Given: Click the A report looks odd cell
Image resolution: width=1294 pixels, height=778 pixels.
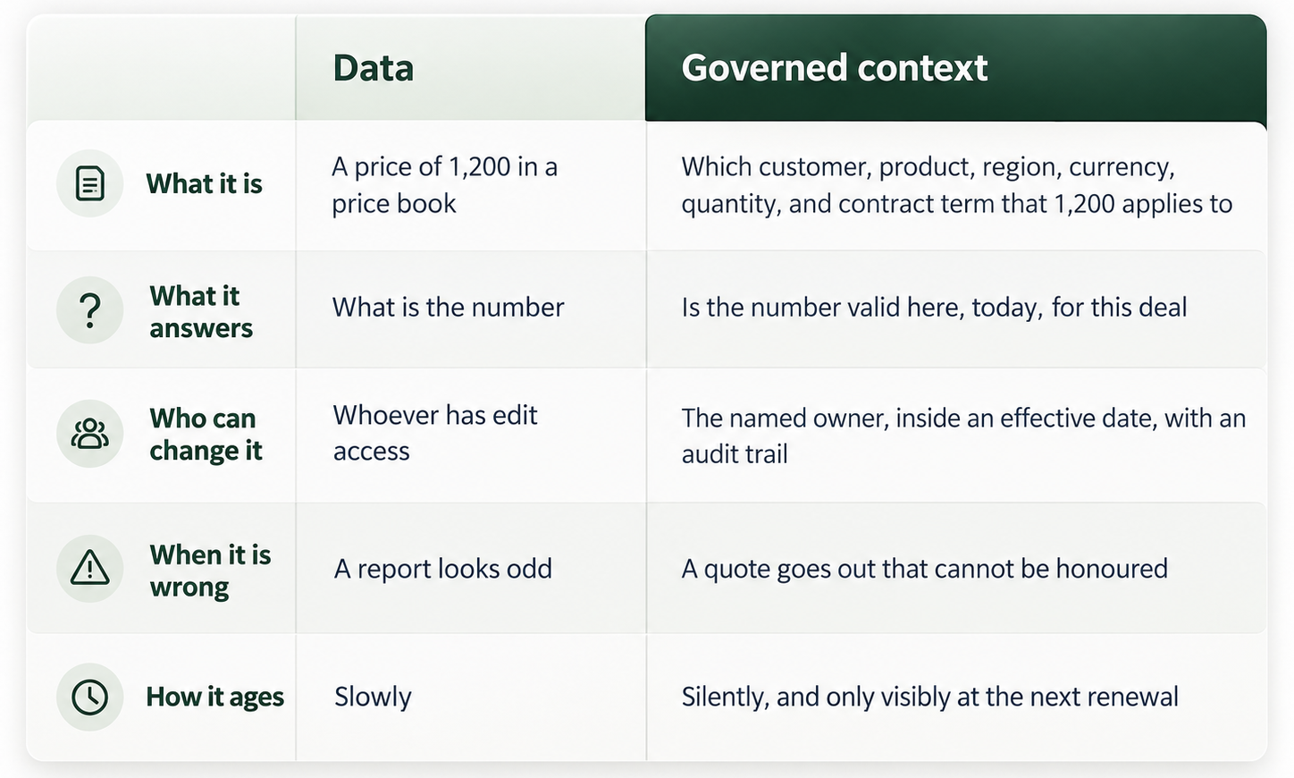Looking at the screenshot, I should click(443, 569).
